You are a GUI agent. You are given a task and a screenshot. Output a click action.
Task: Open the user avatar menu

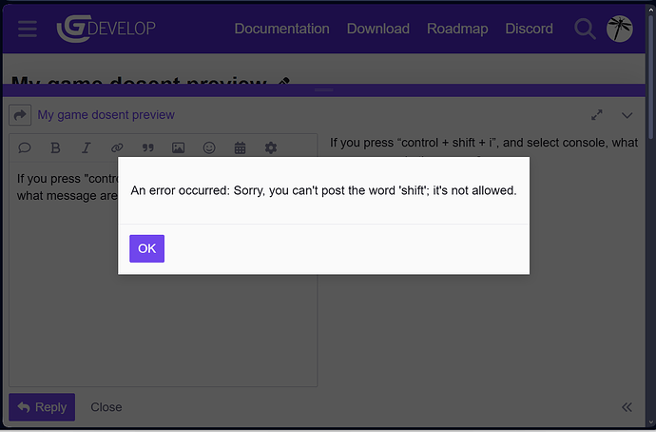[x=621, y=29]
